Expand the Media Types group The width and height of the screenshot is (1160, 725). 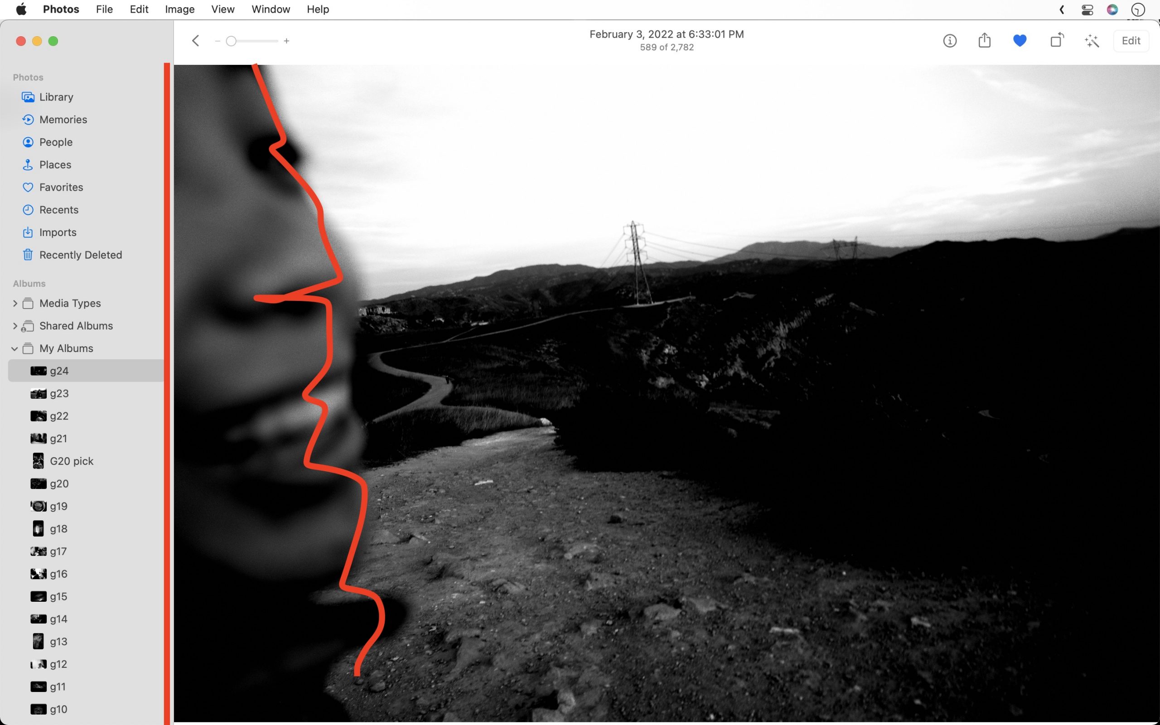15,303
